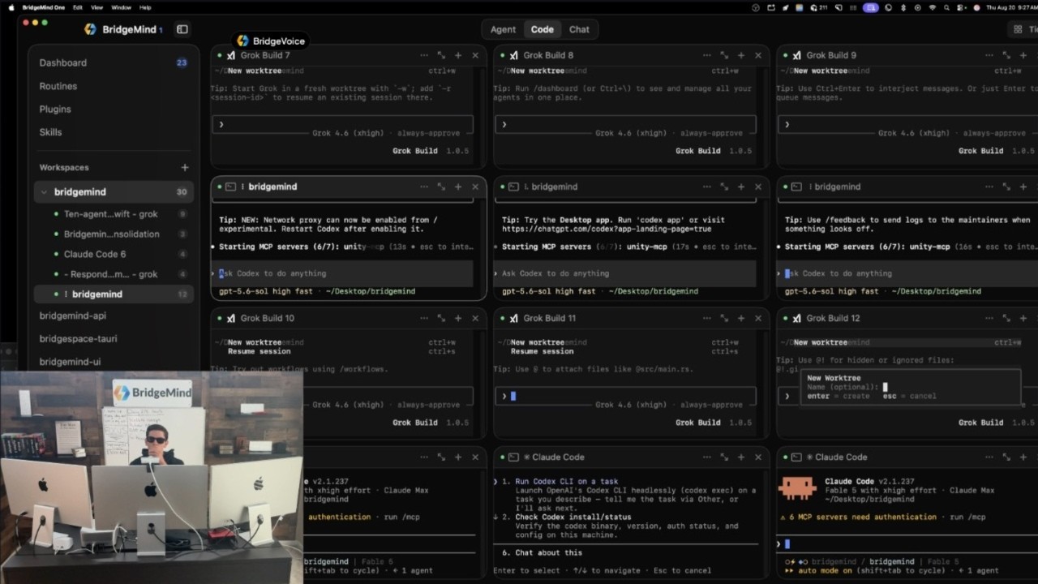Open the View menu in the macOS menu bar
The height and width of the screenshot is (584, 1038).
pyautogui.click(x=97, y=7)
